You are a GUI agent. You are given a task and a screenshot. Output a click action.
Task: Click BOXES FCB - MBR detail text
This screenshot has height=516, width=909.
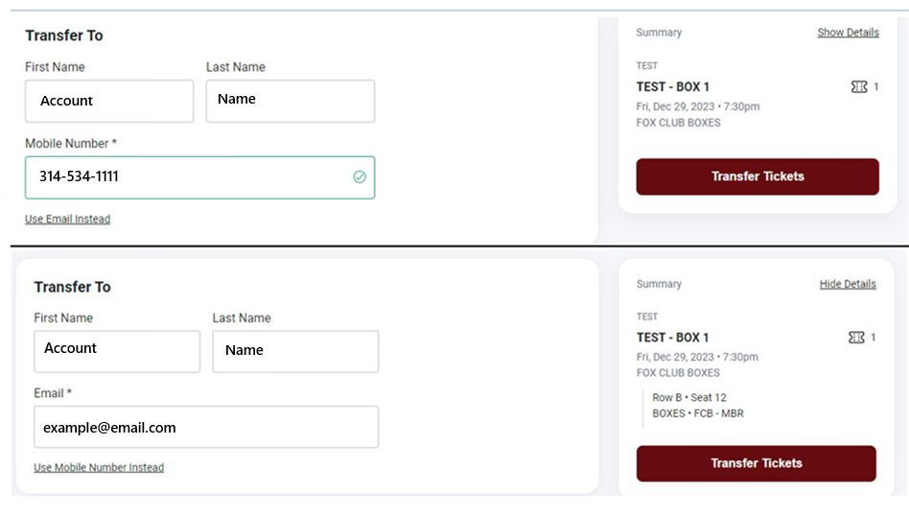click(x=698, y=413)
